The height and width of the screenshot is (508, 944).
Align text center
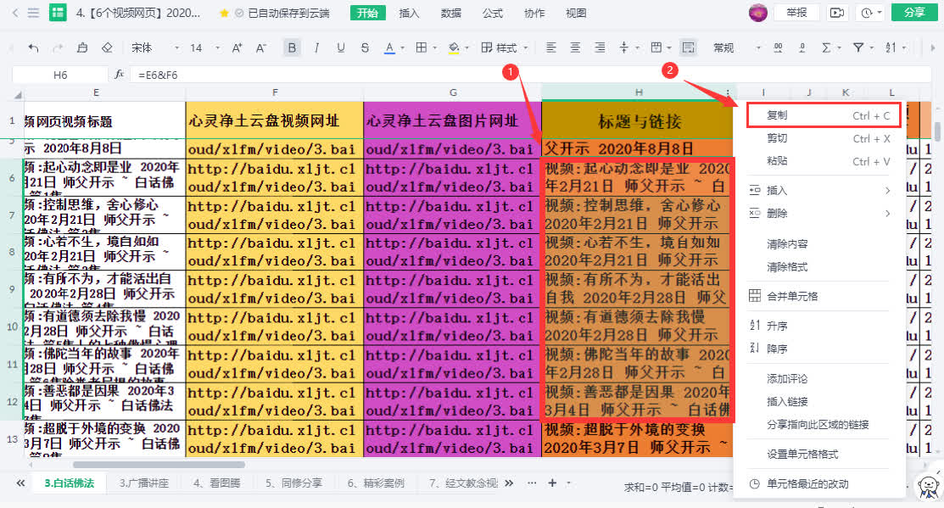(x=576, y=47)
